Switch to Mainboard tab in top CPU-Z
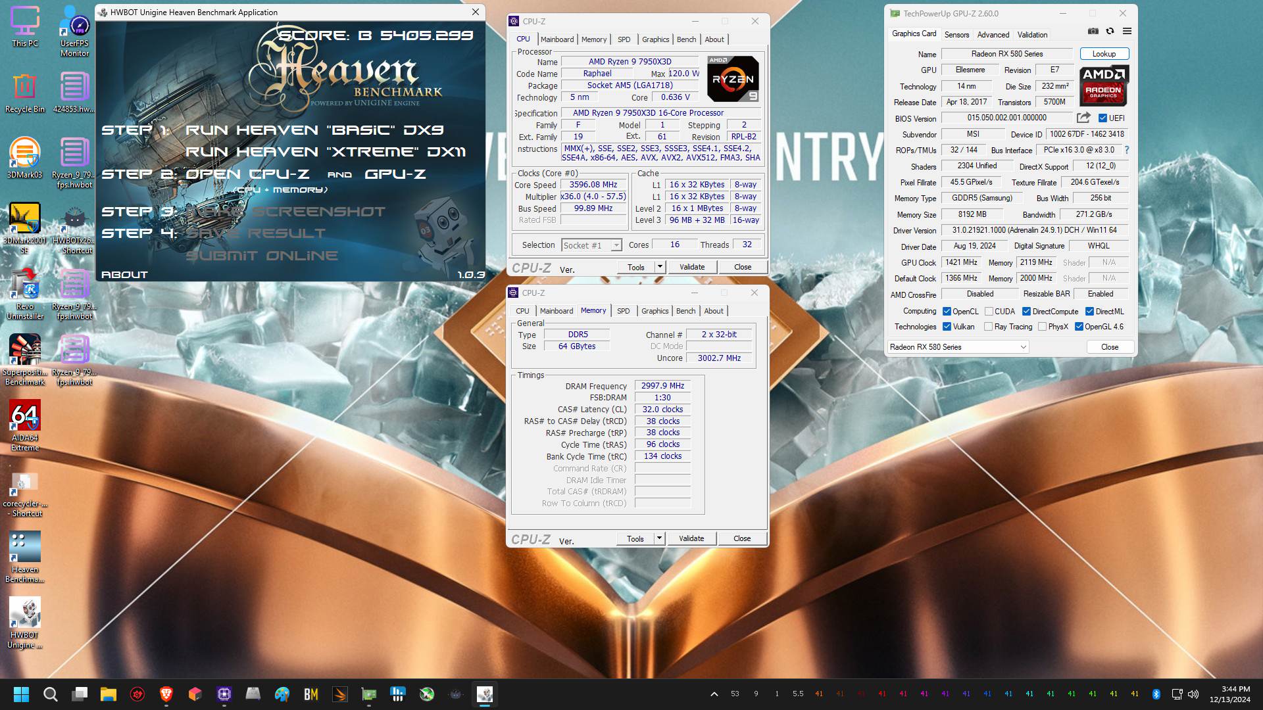1263x710 pixels. pyautogui.click(x=557, y=39)
